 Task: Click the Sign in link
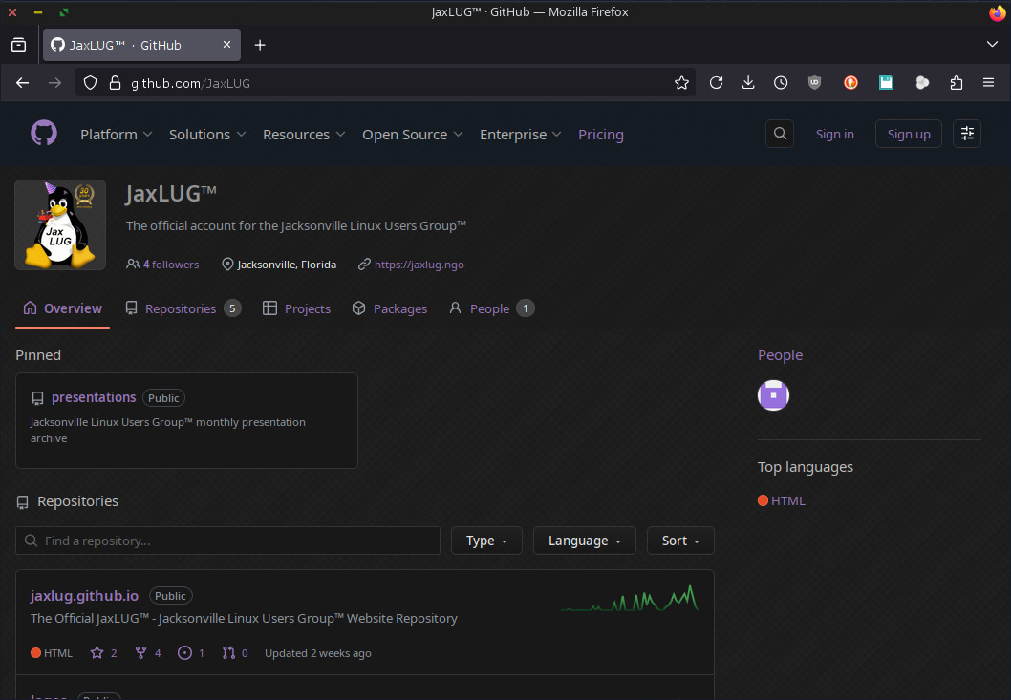point(834,134)
